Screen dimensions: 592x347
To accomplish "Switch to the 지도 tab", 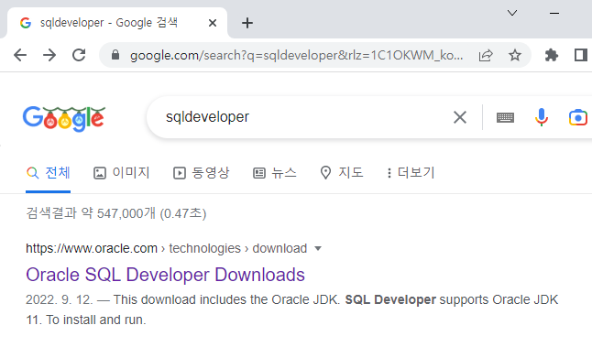I will coord(341,173).
